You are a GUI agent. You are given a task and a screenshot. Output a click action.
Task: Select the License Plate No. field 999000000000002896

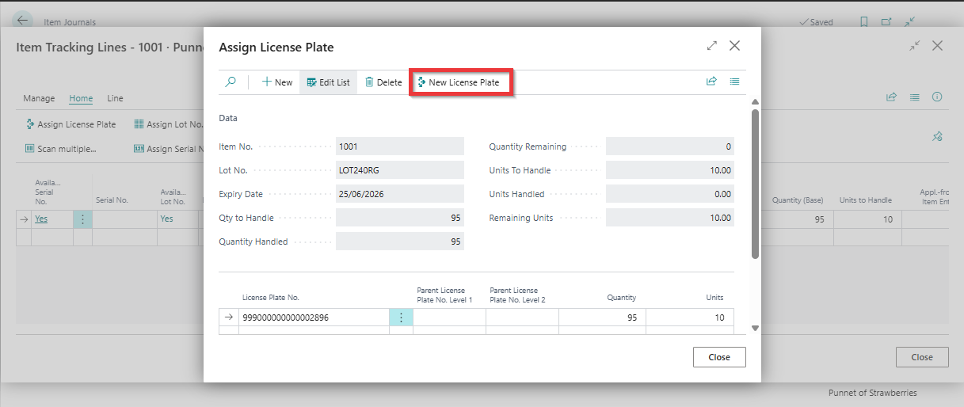tap(314, 318)
